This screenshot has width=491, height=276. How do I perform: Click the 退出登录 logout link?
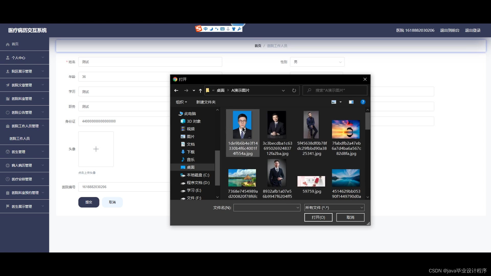pos(473,30)
